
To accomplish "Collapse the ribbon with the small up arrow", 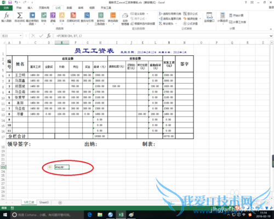I will point(271,29).
